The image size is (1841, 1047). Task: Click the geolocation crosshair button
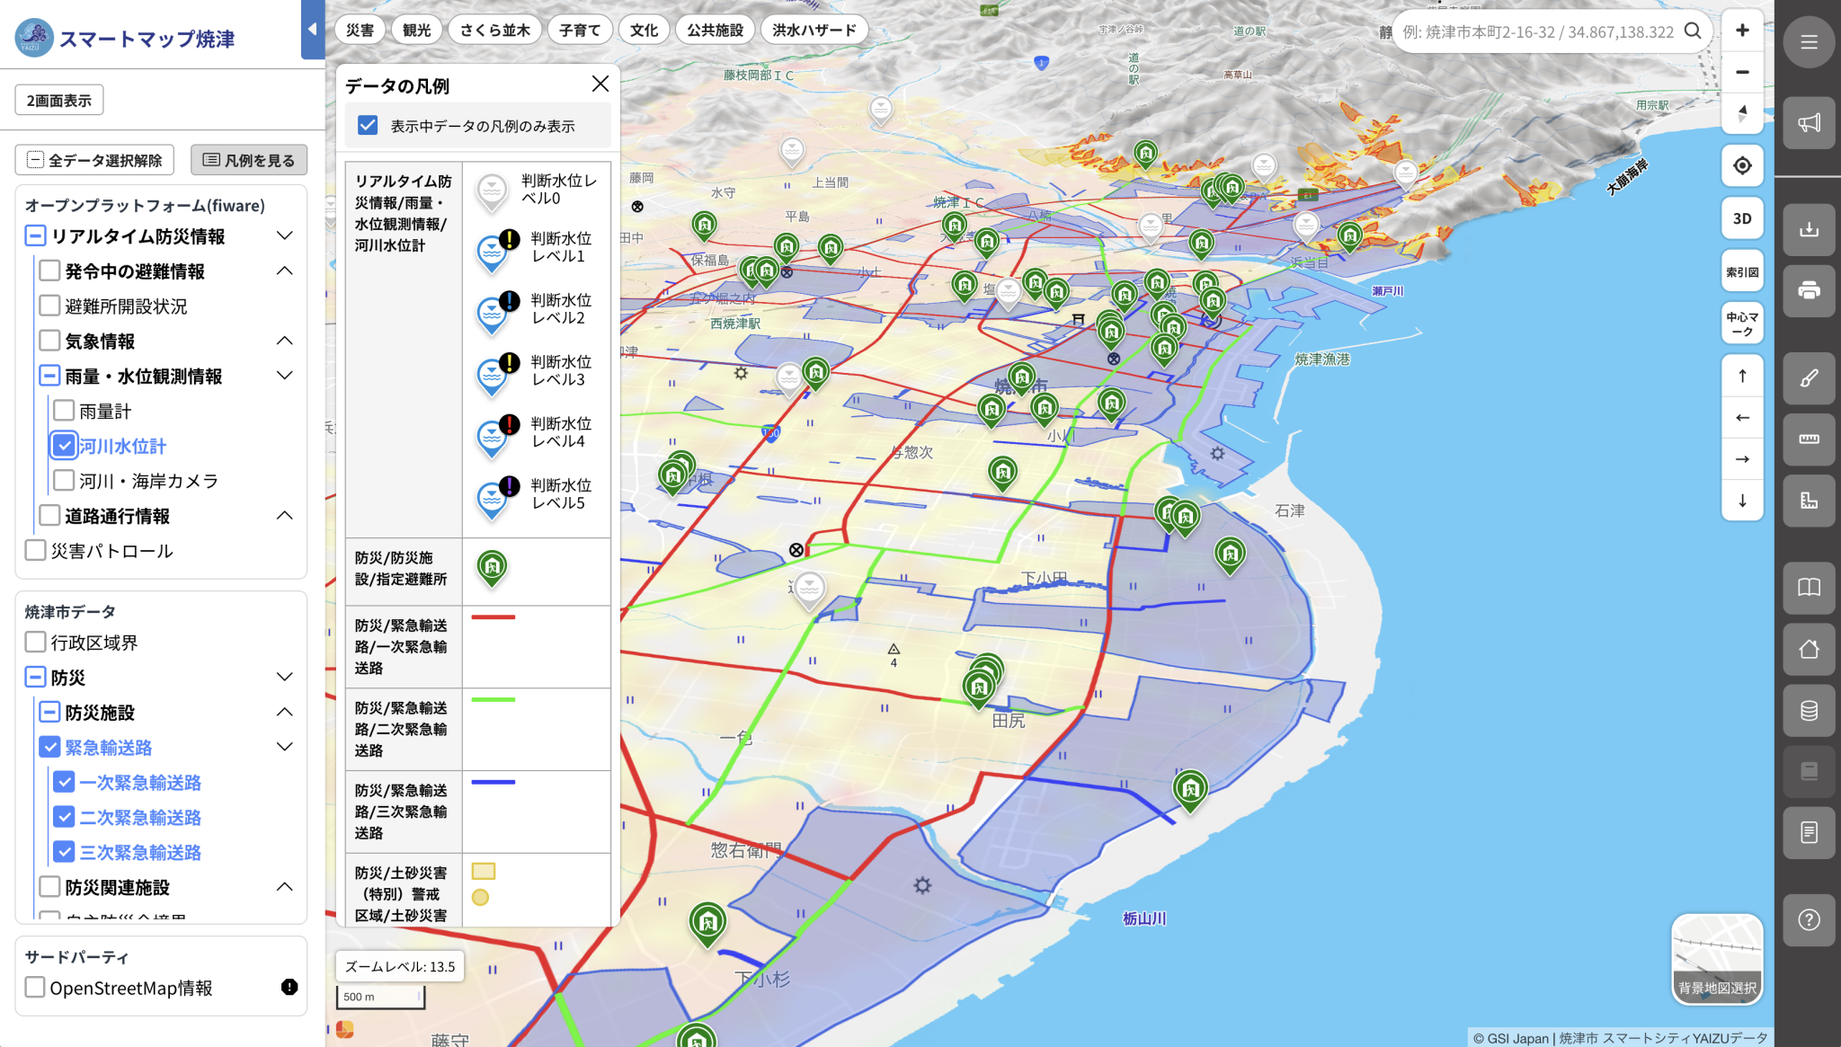coord(1742,165)
